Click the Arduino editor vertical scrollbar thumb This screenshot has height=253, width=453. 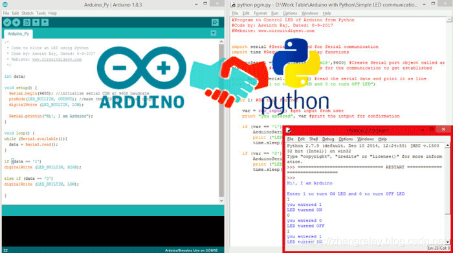(221, 120)
